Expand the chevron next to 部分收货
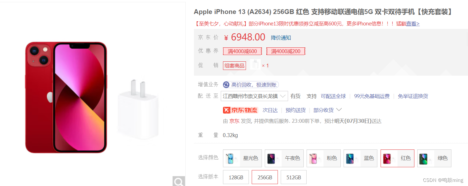This screenshot has height=186, width=468. tap(339, 110)
